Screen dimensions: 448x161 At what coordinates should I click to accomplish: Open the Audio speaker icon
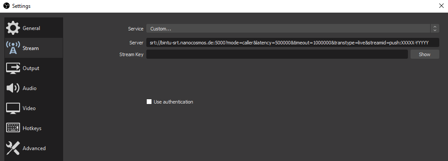pyautogui.click(x=13, y=88)
